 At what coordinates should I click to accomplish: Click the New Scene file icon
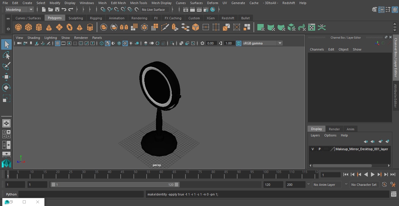pos(44,10)
